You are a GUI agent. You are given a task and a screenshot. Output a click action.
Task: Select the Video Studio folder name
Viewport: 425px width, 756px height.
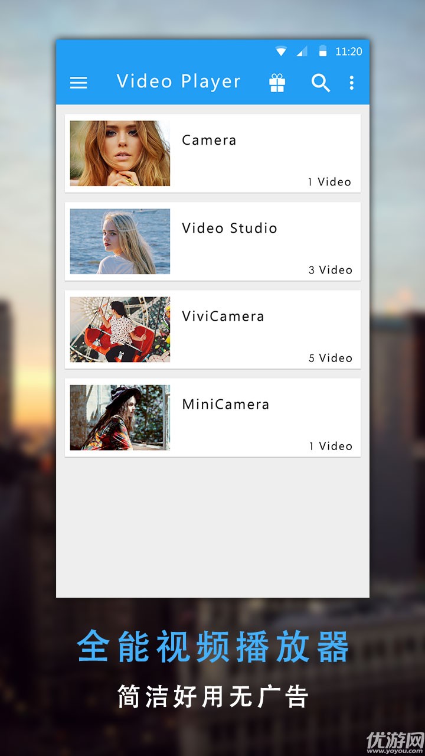[229, 229]
